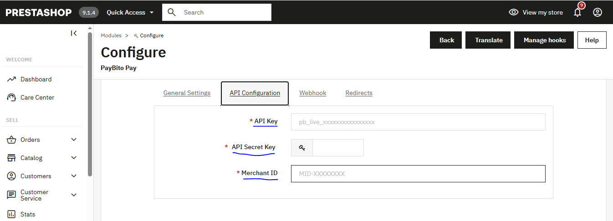Click the Translate button

(488, 40)
